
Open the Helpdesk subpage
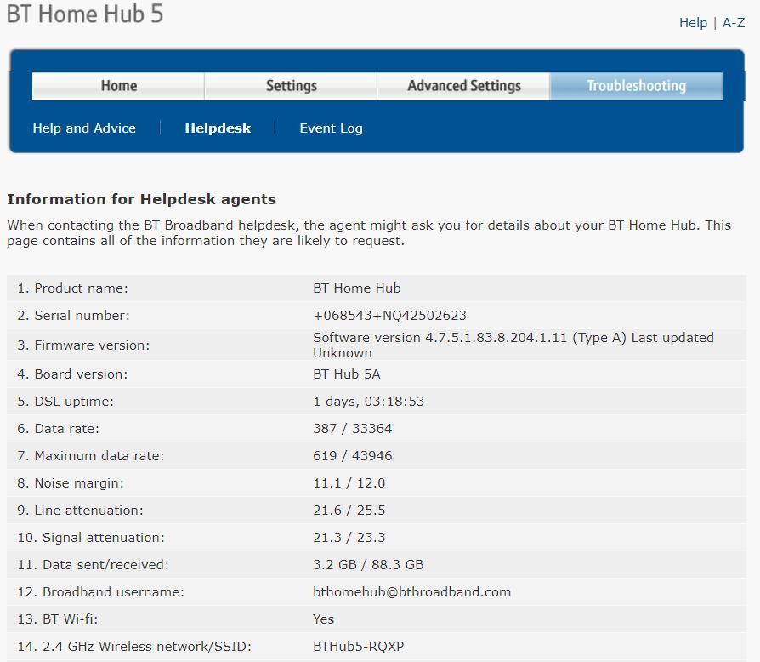[218, 128]
